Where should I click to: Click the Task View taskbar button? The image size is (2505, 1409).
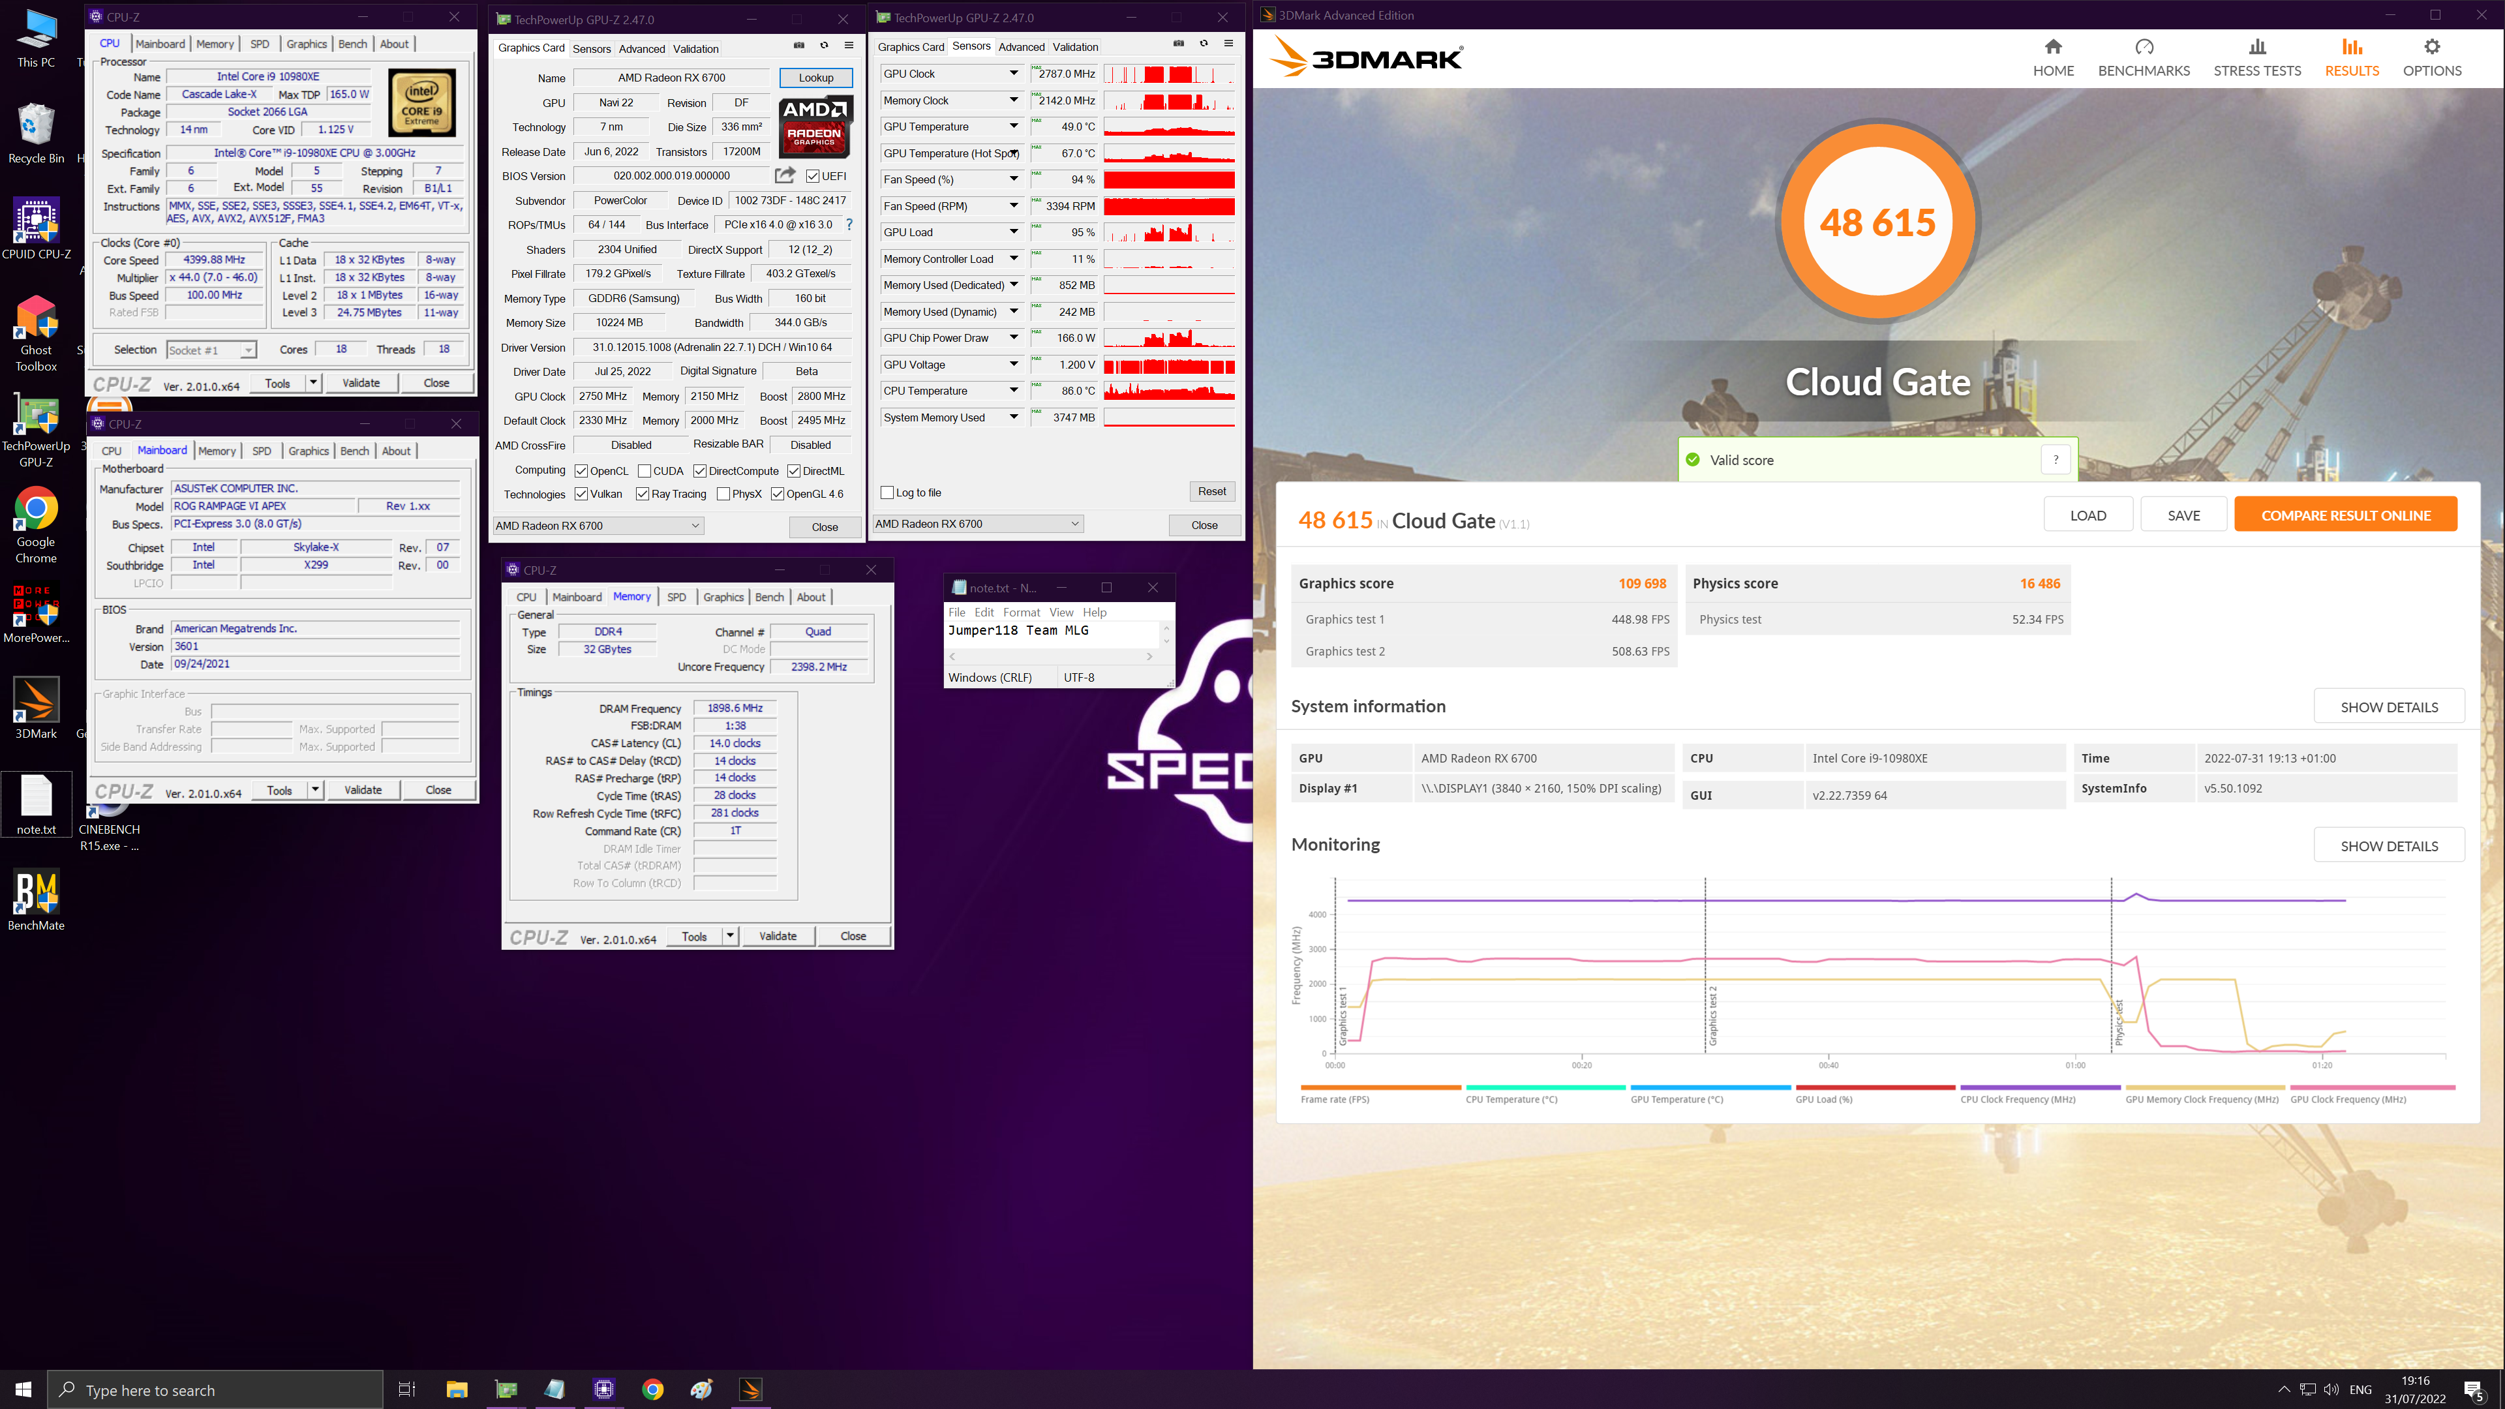coord(408,1389)
